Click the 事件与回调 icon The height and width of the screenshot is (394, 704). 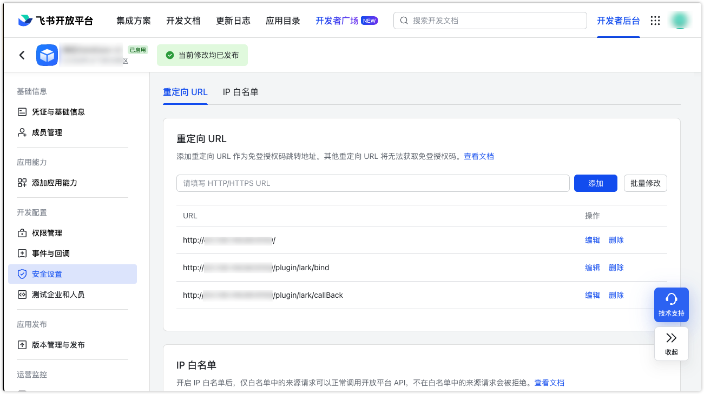(22, 253)
